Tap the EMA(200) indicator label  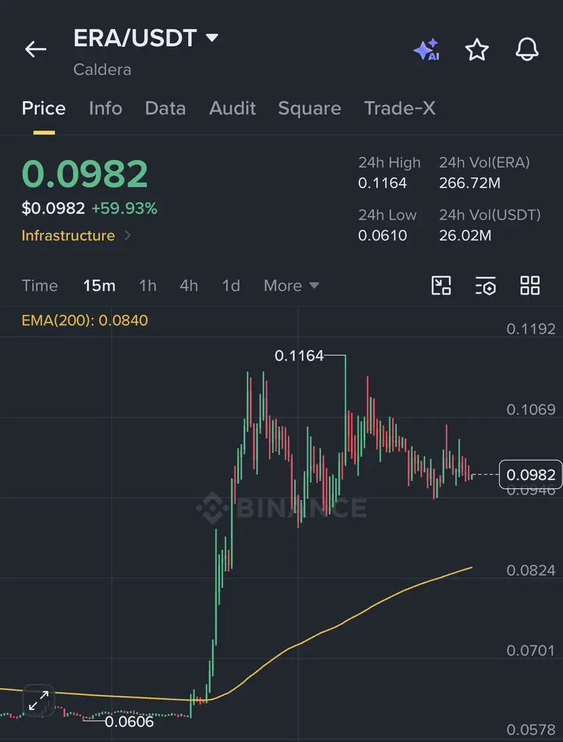[85, 320]
